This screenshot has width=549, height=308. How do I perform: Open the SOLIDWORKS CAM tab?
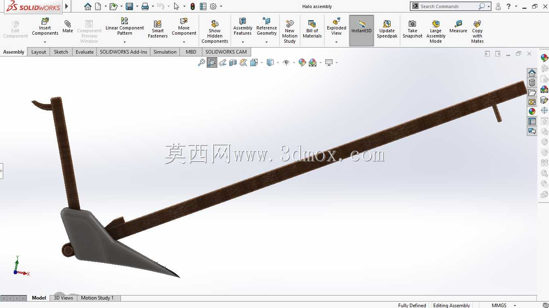[x=226, y=52]
